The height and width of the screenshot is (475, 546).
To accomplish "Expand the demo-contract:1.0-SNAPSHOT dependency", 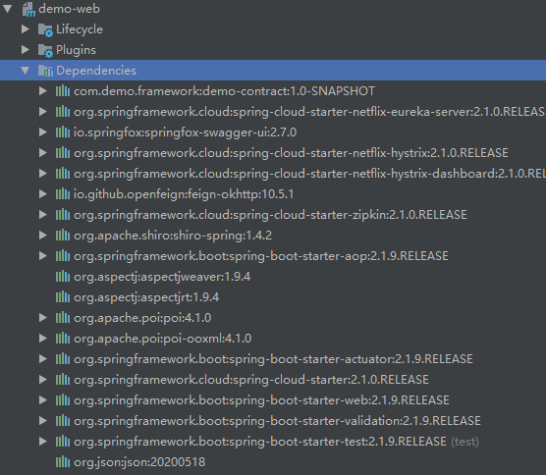I will [x=43, y=91].
